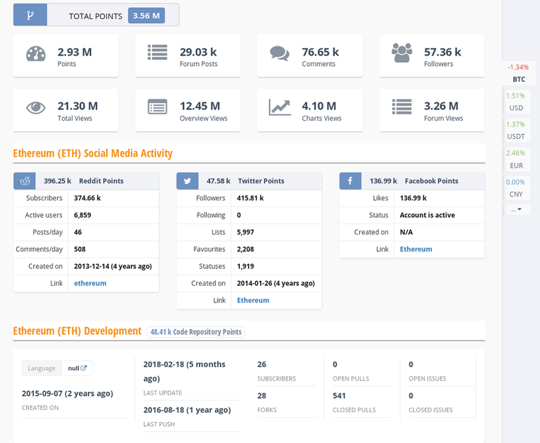Screen dimensions: 540x443
Task: Click the Facebook icon in the Facebook Points header
Action: 350,181
